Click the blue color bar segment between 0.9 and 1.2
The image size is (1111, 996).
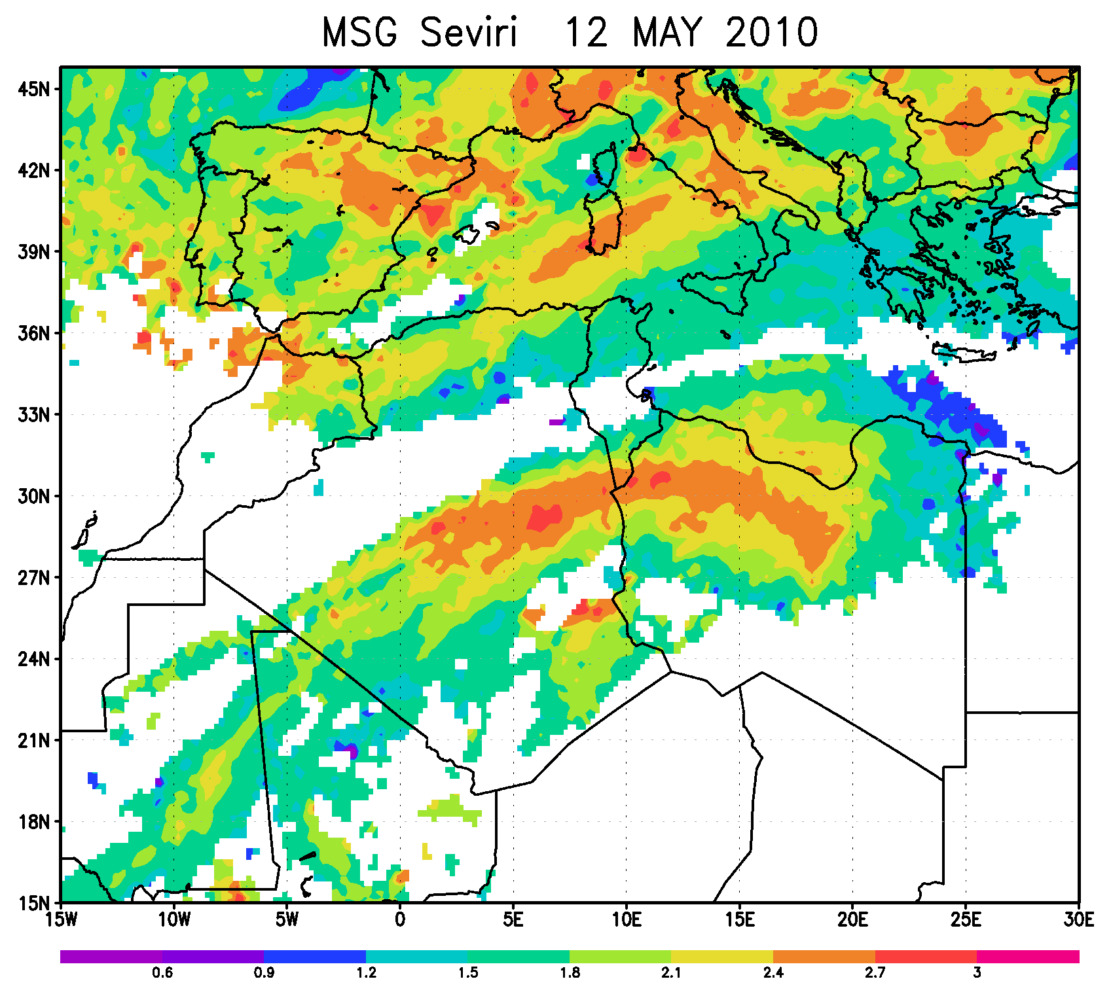pyautogui.click(x=315, y=957)
